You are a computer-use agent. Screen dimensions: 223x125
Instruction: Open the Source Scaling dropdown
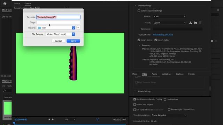[48, 8]
